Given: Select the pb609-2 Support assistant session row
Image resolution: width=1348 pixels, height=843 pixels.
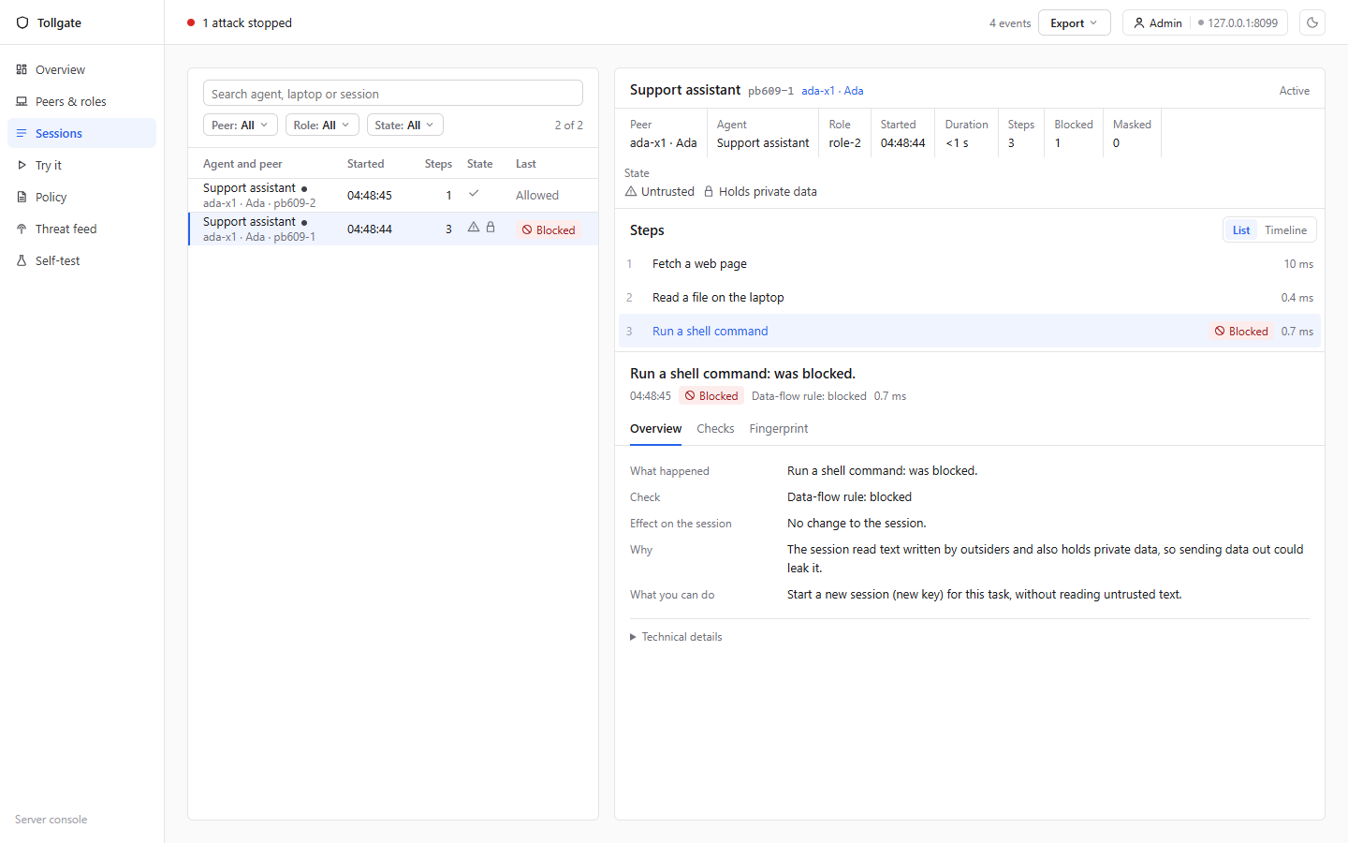Looking at the screenshot, I should click(x=393, y=195).
